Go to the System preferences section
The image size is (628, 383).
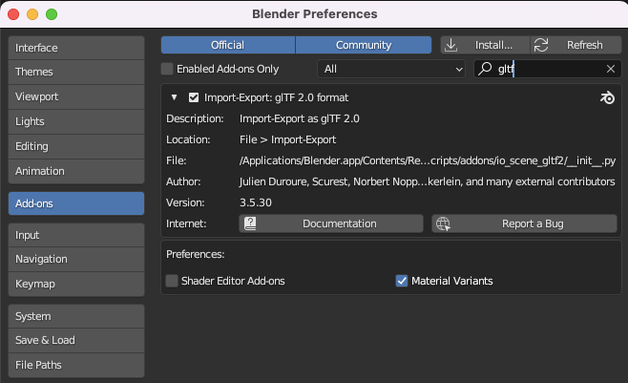pos(76,316)
